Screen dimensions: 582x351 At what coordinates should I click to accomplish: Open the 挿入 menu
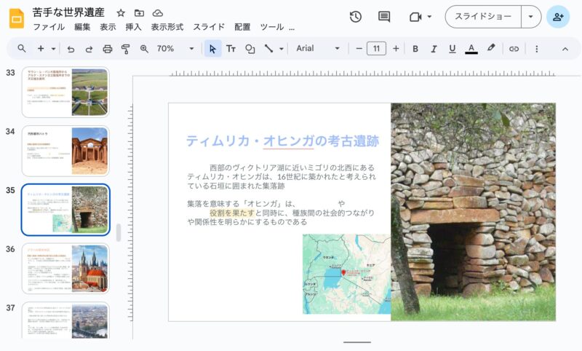pos(133,27)
